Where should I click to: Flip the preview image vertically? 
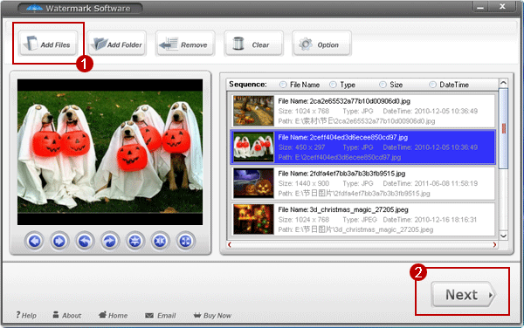[x=135, y=241]
